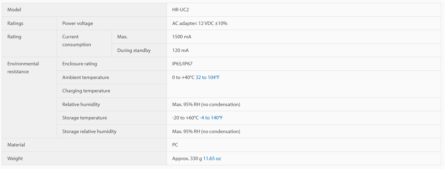Select the 120 mA standby value
Viewport: 445px width, 169px height.
click(x=180, y=50)
